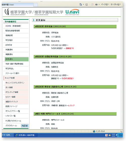Click the 専門ゼミナールⅡ (2012.9.24) heading

coord(75,114)
